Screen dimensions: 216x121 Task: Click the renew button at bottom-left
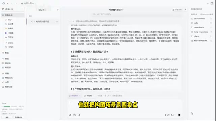pyautogui.click(x=7, y=117)
